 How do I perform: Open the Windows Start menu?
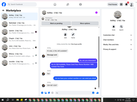coord(2,100)
